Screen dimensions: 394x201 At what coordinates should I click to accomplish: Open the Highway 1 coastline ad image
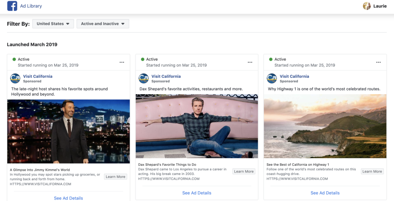coord(325,126)
